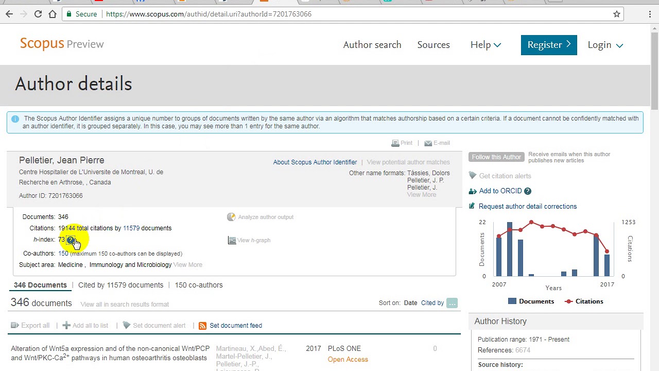The width and height of the screenshot is (659, 371).
Task: Click the Register button
Action: [x=548, y=45]
